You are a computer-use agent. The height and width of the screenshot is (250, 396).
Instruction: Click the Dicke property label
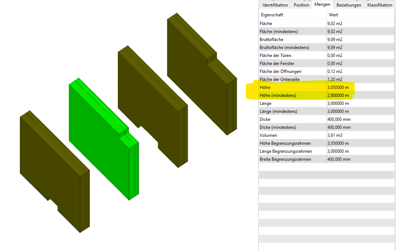[x=265, y=119]
